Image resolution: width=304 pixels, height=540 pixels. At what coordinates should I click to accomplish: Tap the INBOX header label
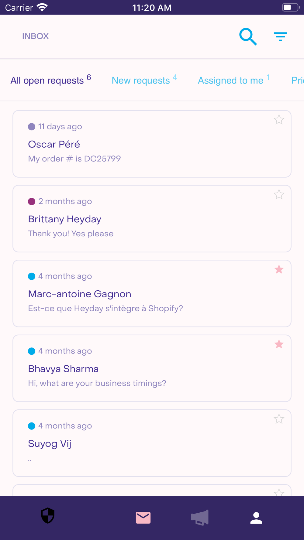coord(35,36)
